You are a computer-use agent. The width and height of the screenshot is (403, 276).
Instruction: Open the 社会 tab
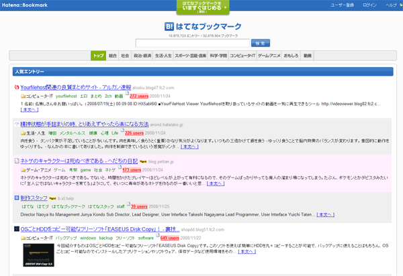pos(125,56)
